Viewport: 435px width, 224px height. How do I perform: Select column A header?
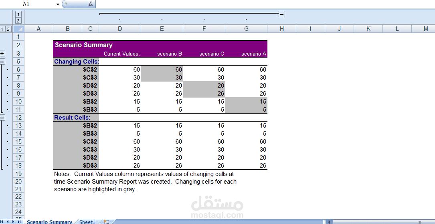point(38,29)
